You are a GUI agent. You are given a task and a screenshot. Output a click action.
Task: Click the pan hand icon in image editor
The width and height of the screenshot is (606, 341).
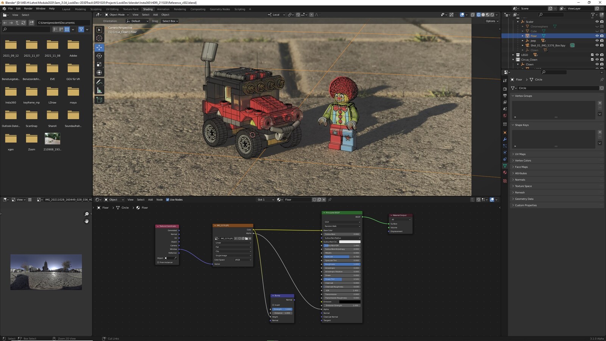tap(87, 221)
